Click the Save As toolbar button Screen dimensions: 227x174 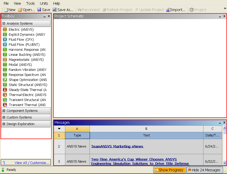pos(63,10)
